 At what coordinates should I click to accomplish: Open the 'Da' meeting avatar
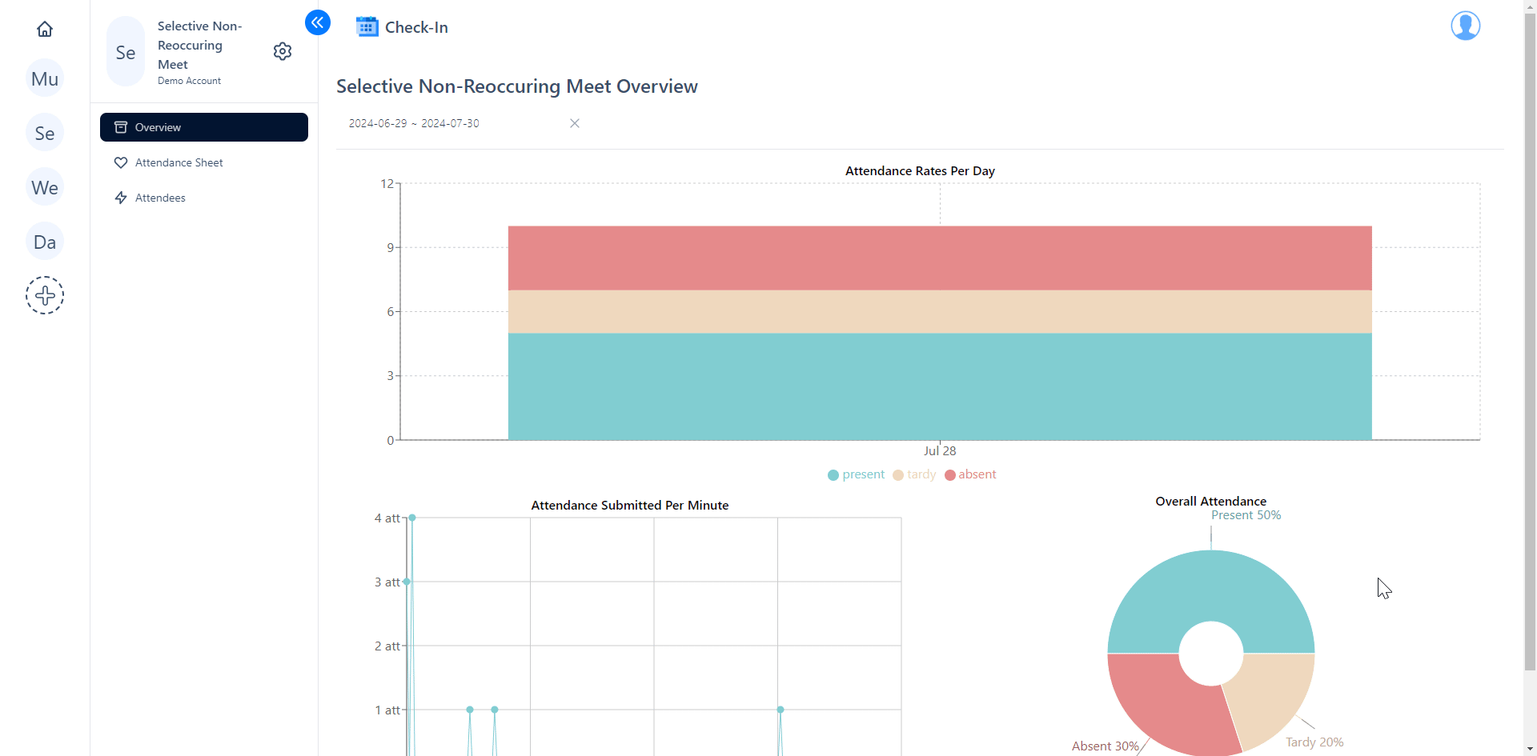coord(45,242)
